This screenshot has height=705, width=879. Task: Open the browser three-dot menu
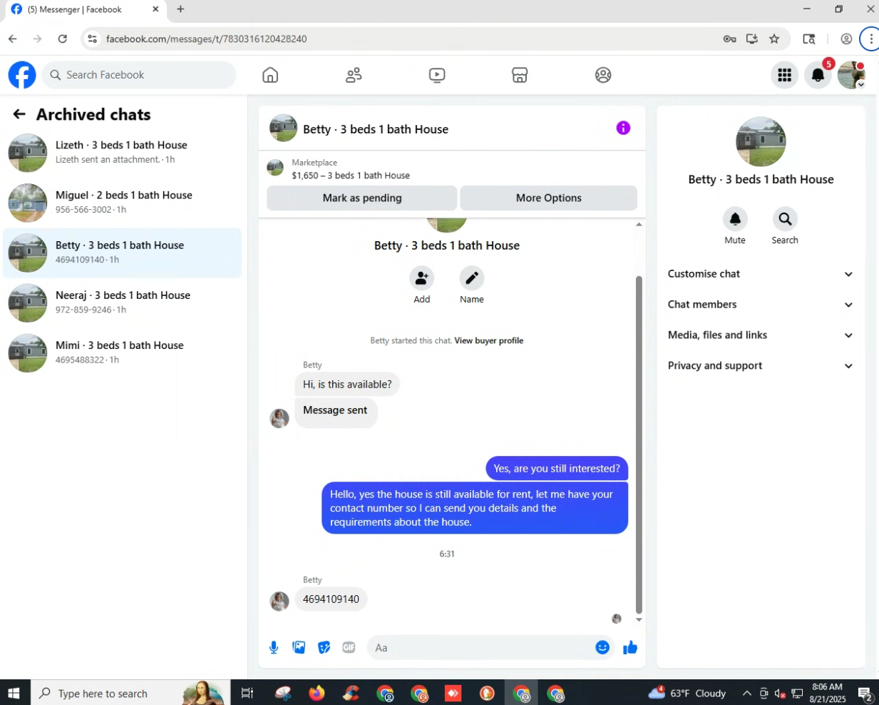coord(870,39)
